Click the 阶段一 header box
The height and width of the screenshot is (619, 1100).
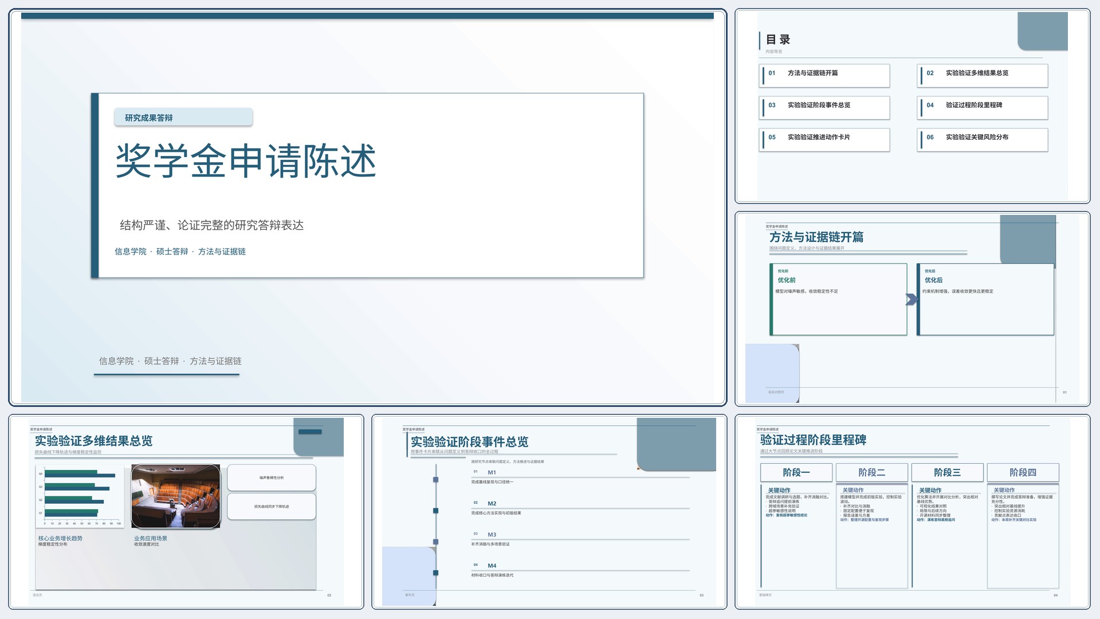coord(796,472)
